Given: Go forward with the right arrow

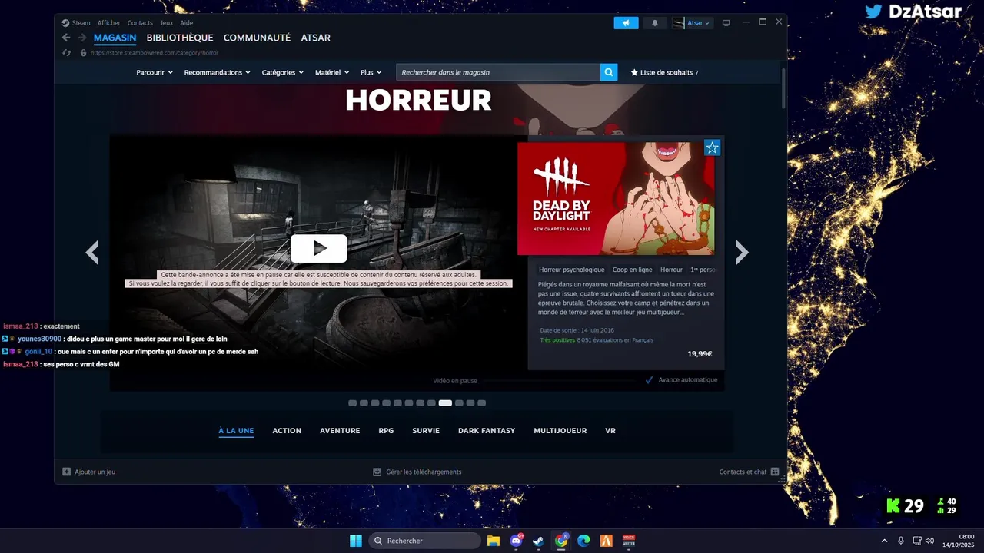Looking at the screenshot, I should point(81,38).
